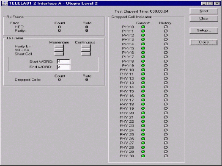Click PHY 0 history indicator

(x=166, y=27)
